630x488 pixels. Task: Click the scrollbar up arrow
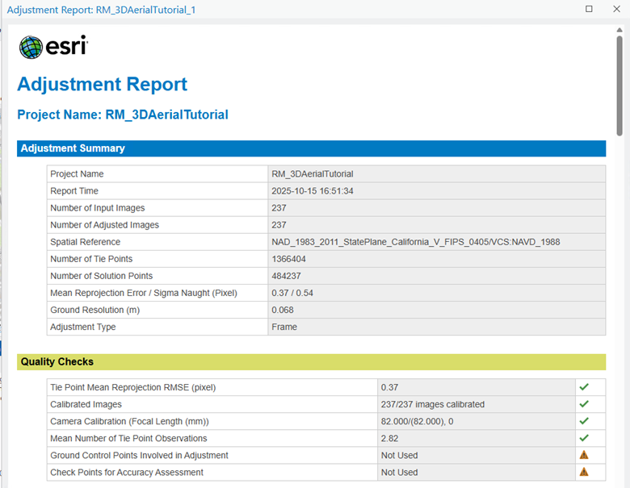point(619,30)
